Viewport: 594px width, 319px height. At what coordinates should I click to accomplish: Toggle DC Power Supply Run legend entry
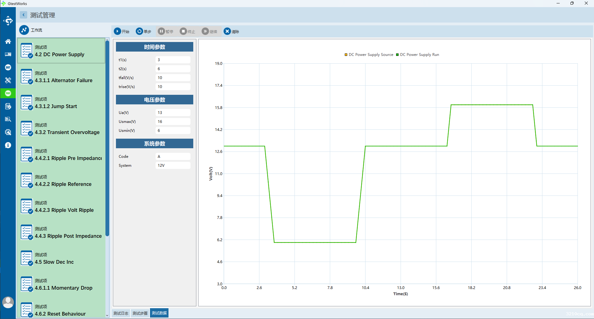coord(417,55)
